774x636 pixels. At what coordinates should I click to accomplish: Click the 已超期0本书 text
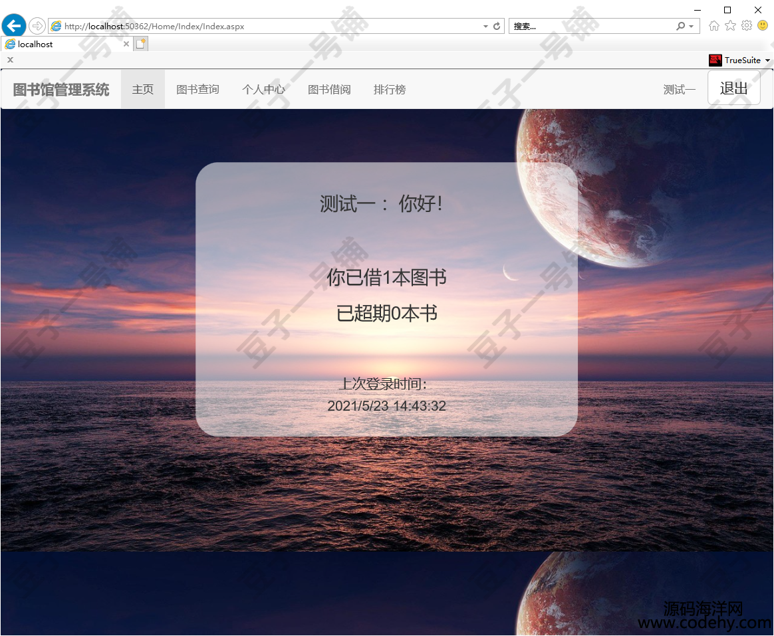tap(387, 313)
